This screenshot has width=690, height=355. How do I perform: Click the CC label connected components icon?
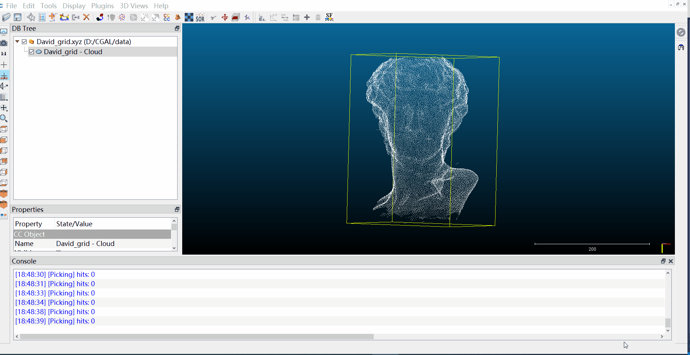167,17
